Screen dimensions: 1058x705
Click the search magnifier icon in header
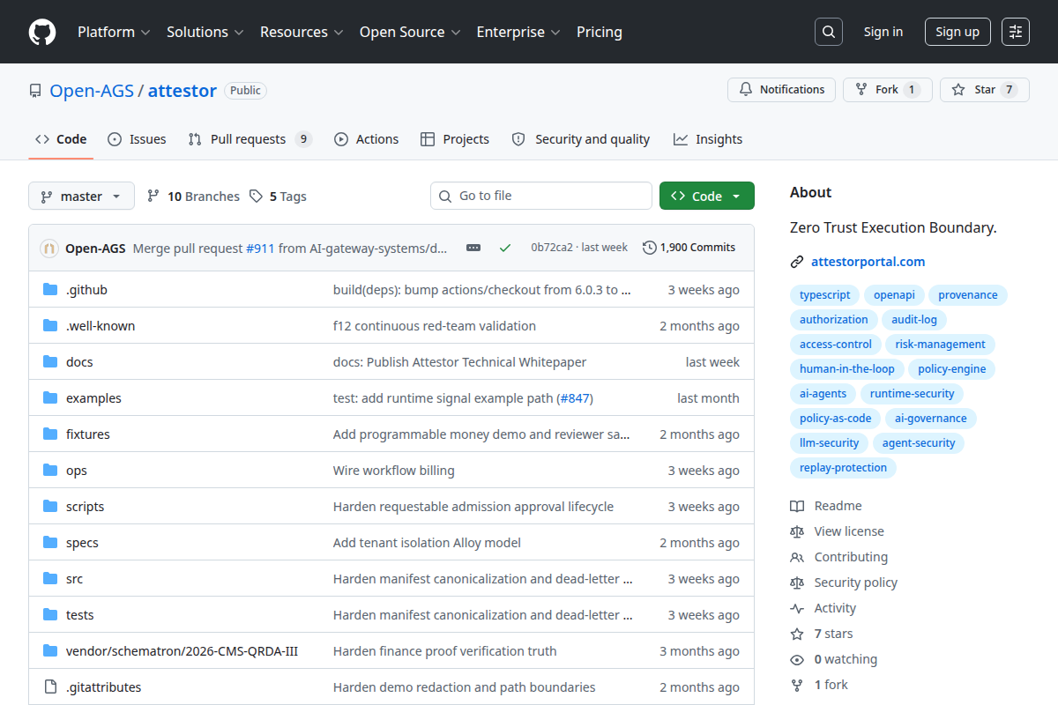pyautogui.click(x=829, y=32)
